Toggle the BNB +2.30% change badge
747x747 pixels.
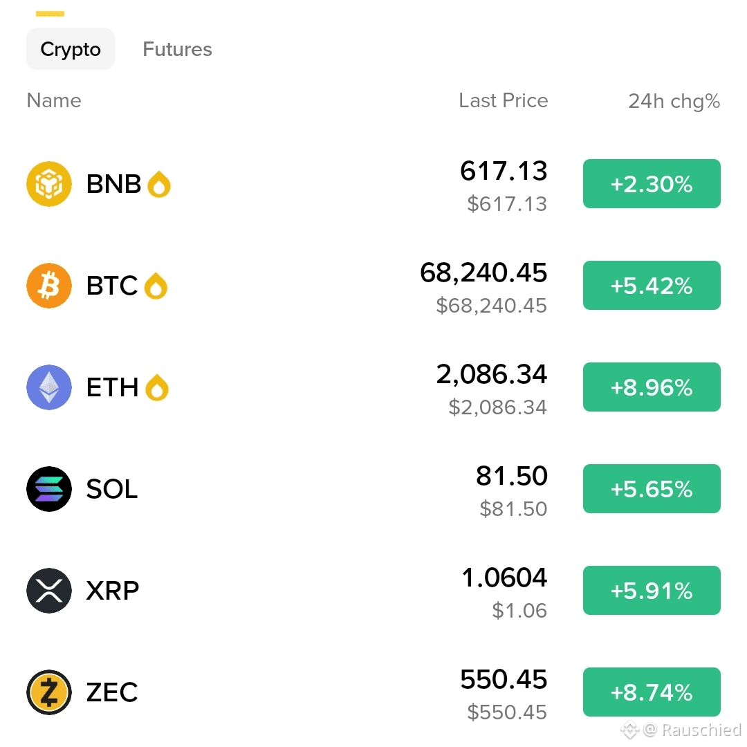point(652,183)
